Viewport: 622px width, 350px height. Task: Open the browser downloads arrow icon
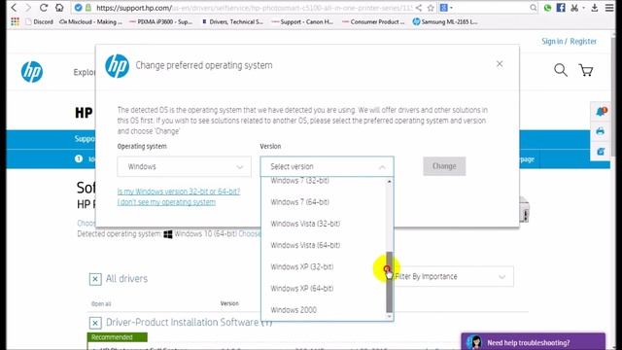pyautogui.click(x=594, y=8)
